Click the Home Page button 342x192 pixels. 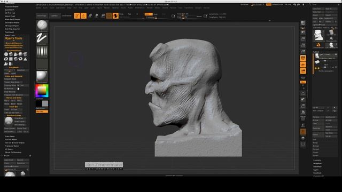[42, 15]
